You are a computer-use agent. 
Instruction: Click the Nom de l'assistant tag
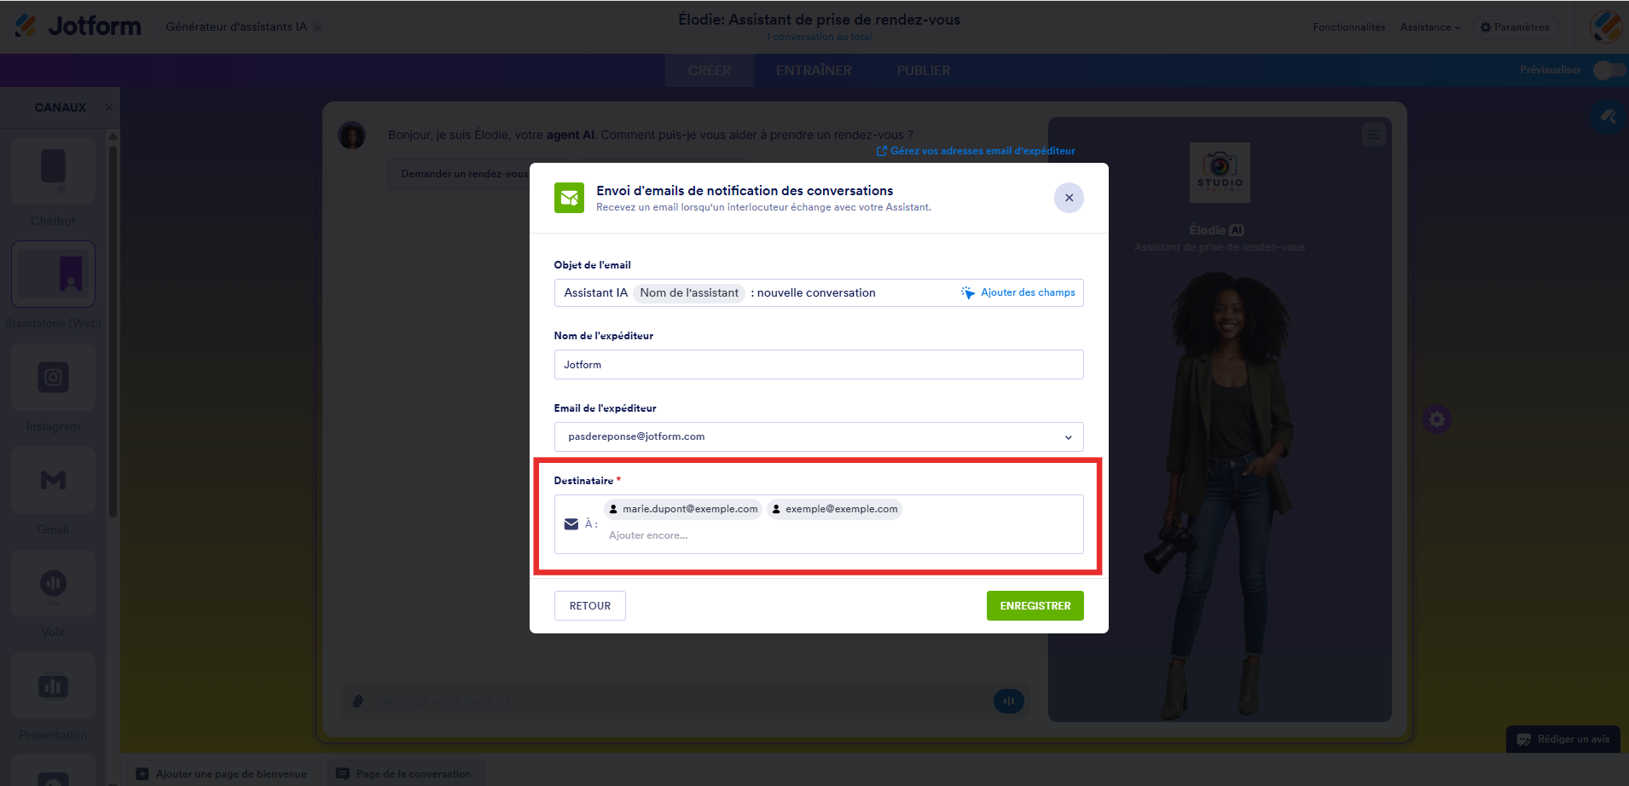689,292
